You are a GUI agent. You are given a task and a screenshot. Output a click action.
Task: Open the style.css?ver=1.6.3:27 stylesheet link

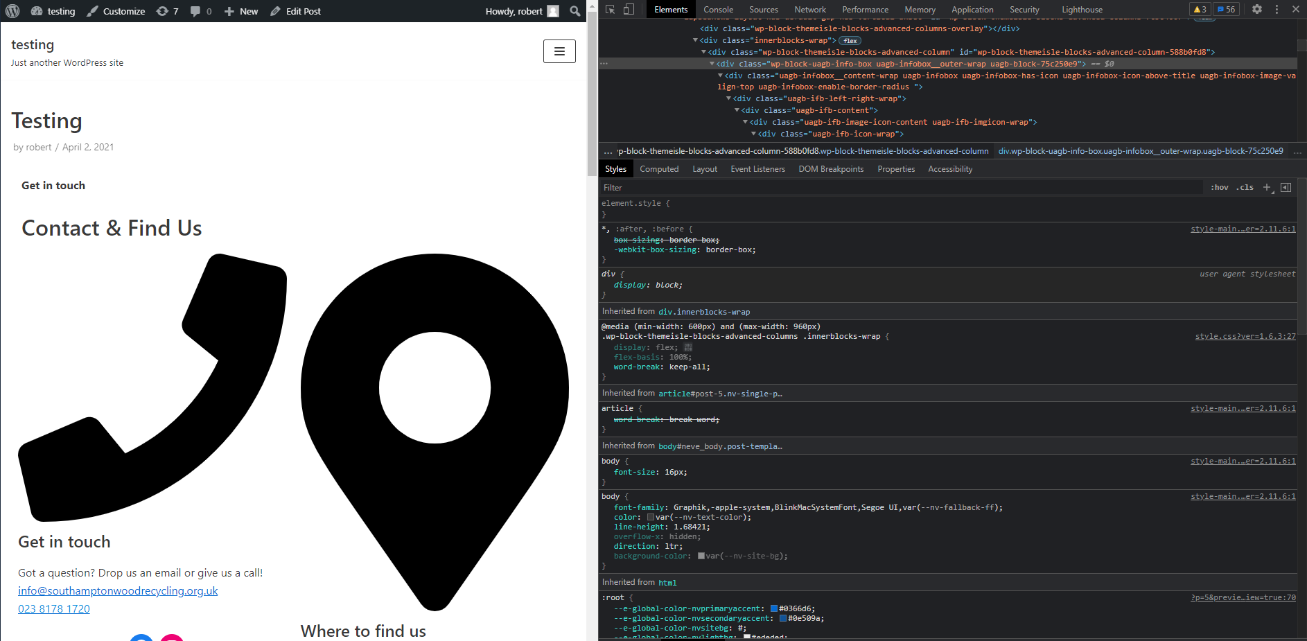pyautogui.click(x=1245, y=336)
